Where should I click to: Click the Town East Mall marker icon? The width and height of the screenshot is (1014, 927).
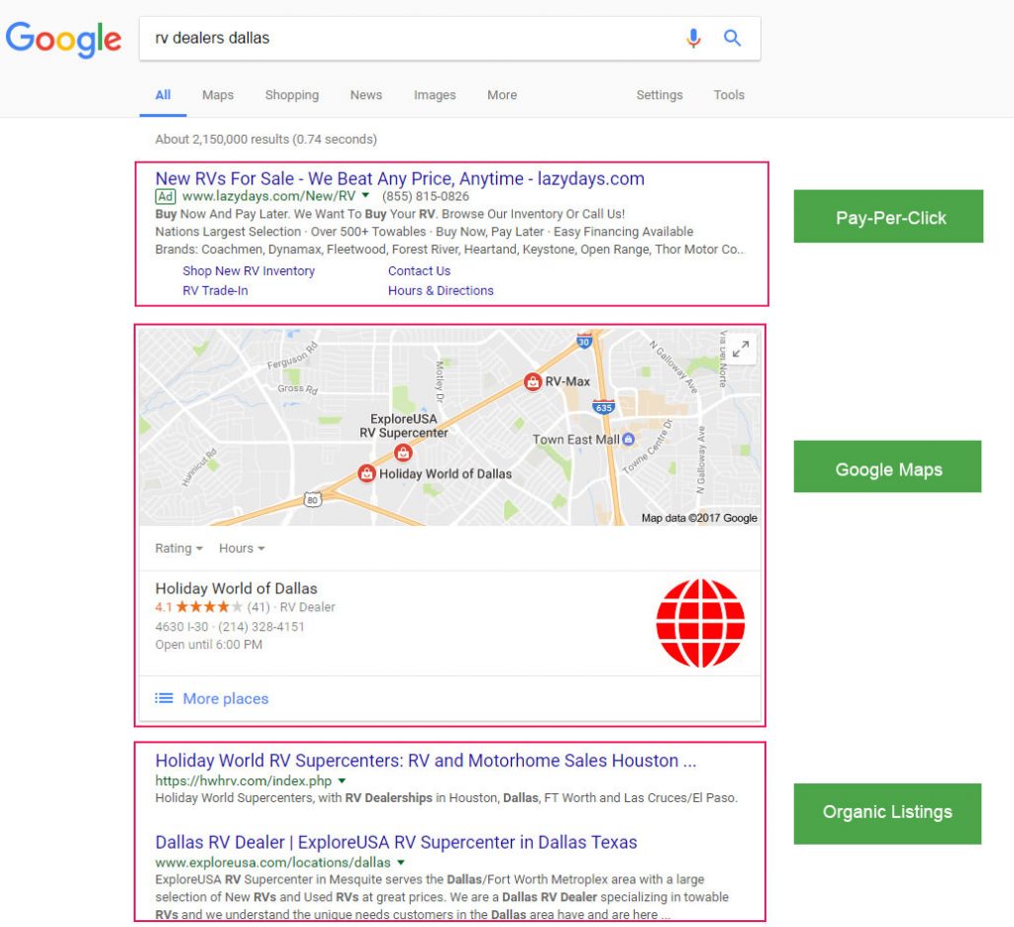coord(628,440)
